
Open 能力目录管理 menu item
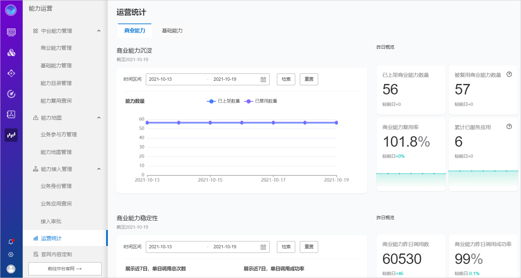click(56, 83)
